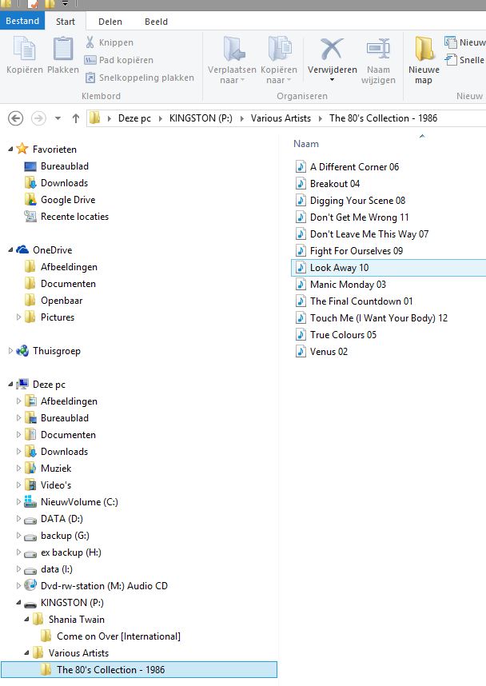Click the Verwijderen X icon
Viewport: 486px width, 686px height.
(332, 49)
